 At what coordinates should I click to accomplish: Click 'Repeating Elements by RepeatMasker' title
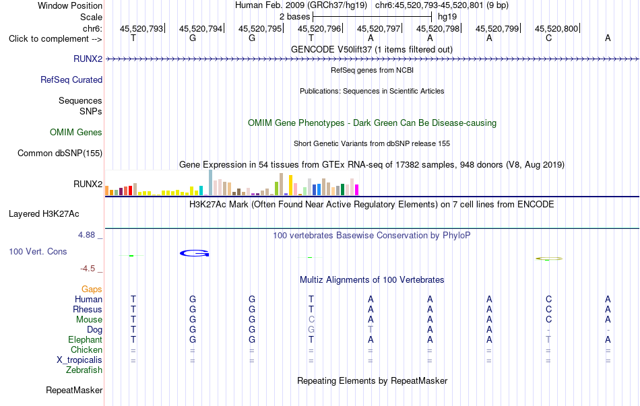tap(373, 380)
